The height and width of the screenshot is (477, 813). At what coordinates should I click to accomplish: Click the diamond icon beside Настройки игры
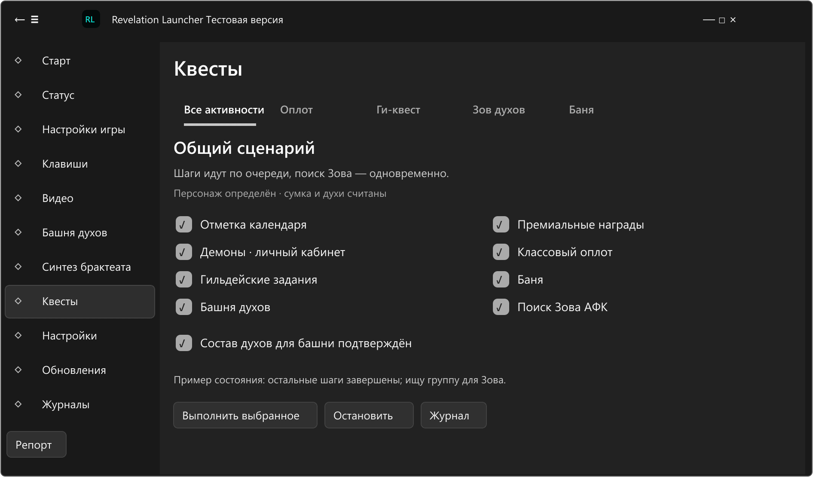18,129
